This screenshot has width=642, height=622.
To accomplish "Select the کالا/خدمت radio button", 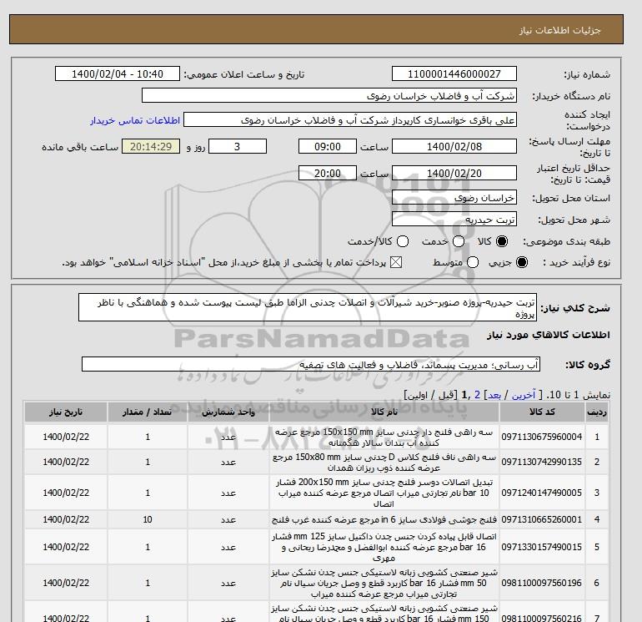I will pyautogui.click(x=403, y=241).
